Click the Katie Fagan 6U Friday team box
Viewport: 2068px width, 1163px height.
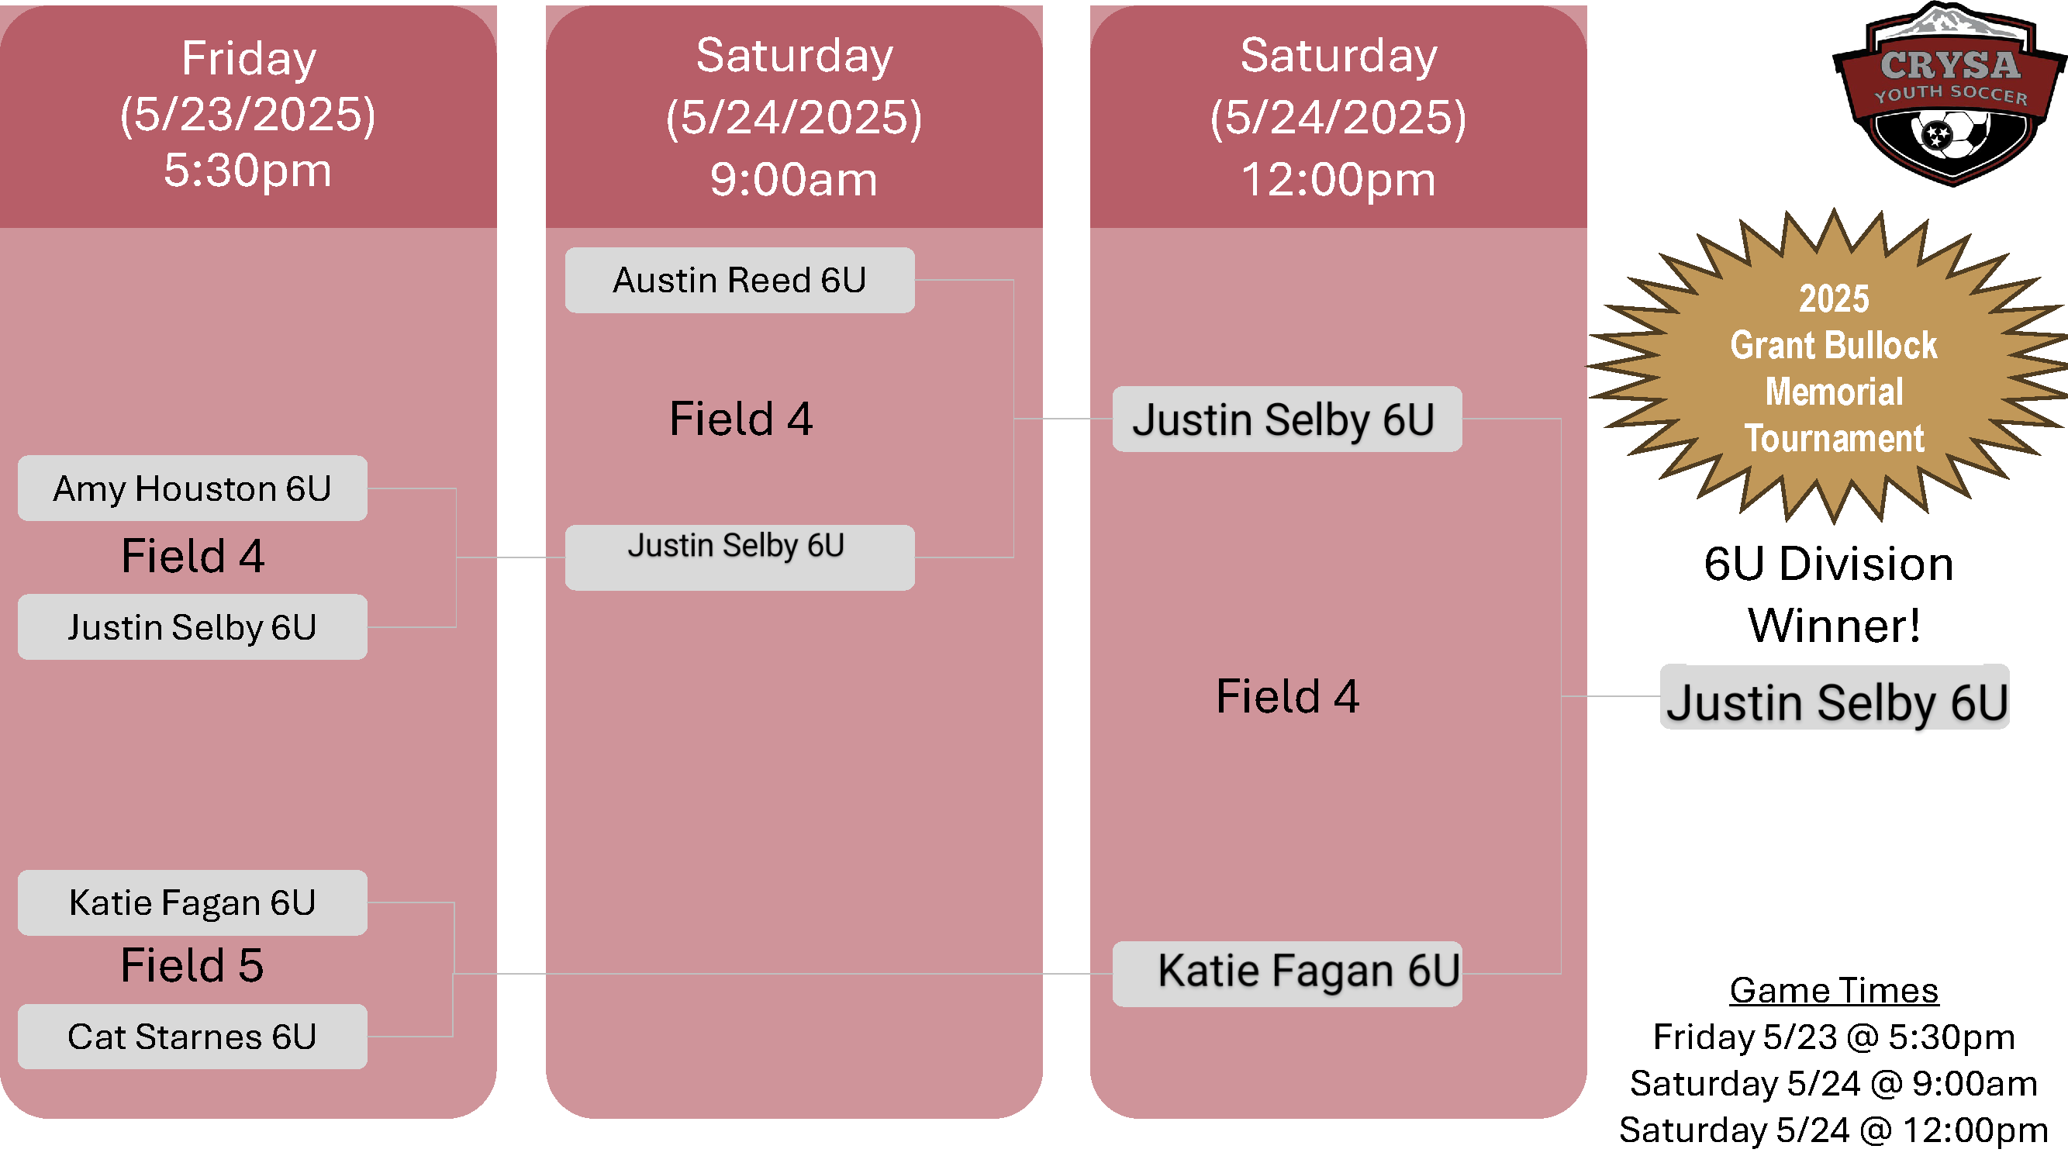(192, 904)
